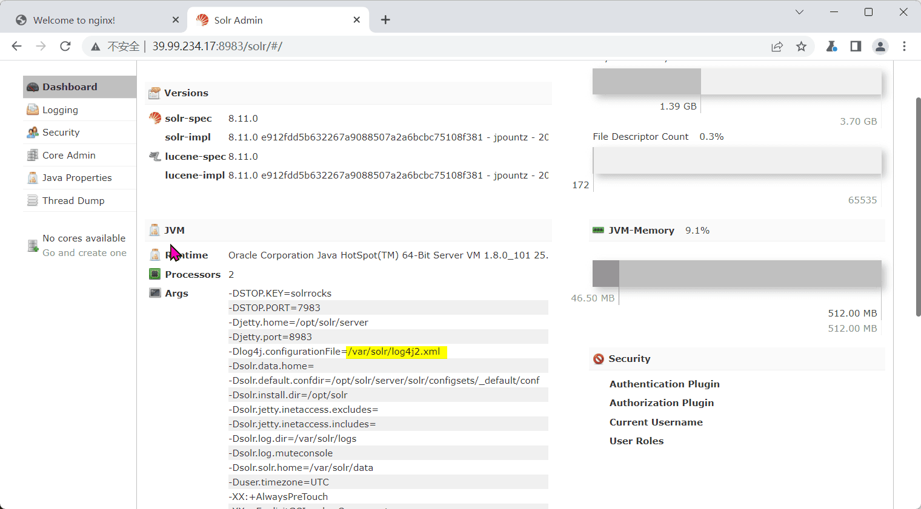
Task: Open the browser side panel icon
Action: [856, 46]
